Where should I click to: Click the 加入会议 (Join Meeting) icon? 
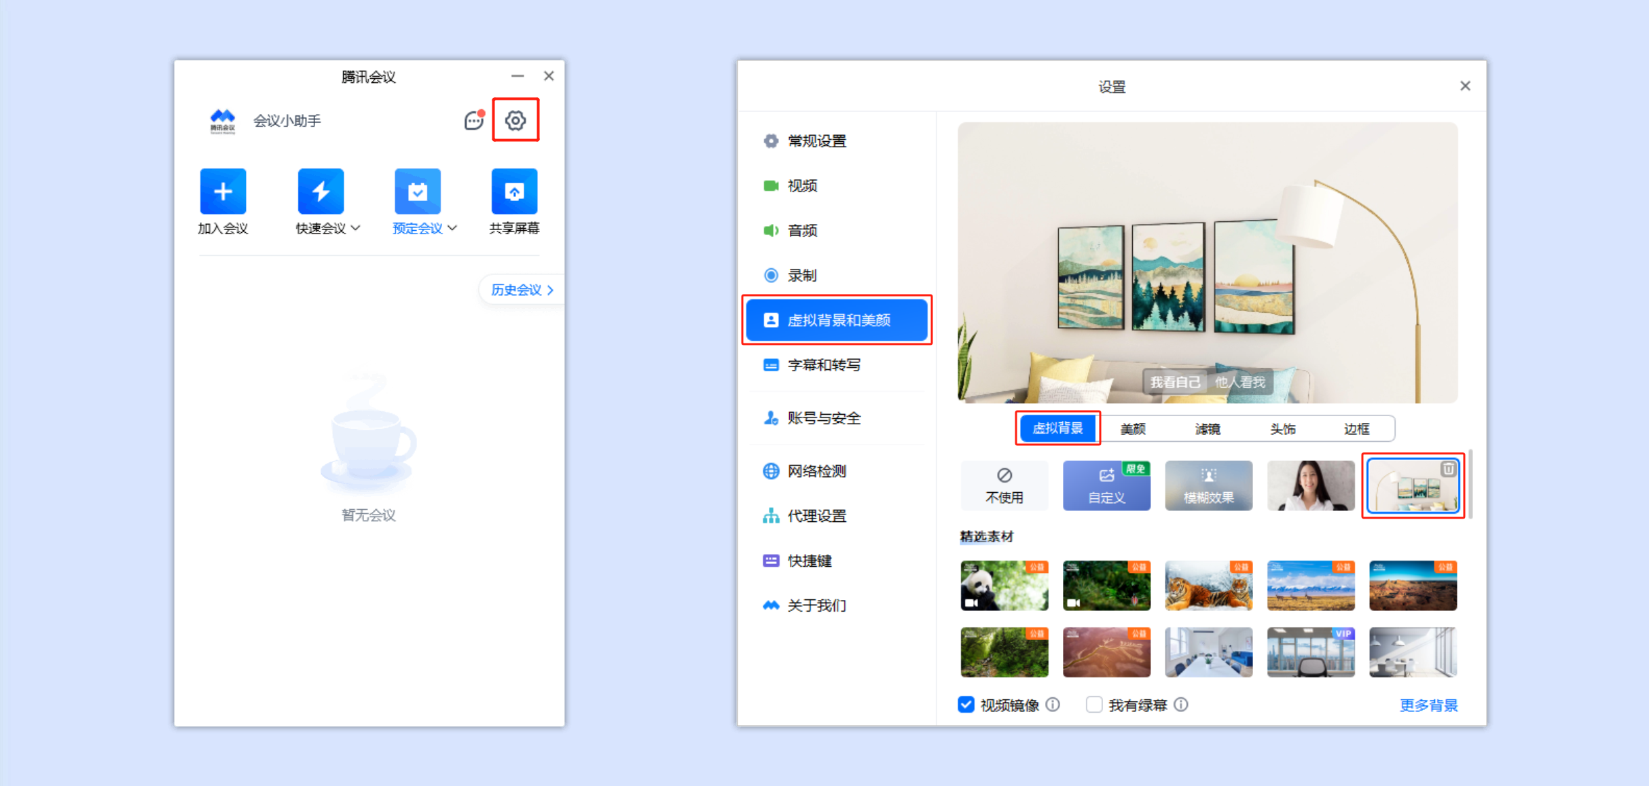pos(223,191)
